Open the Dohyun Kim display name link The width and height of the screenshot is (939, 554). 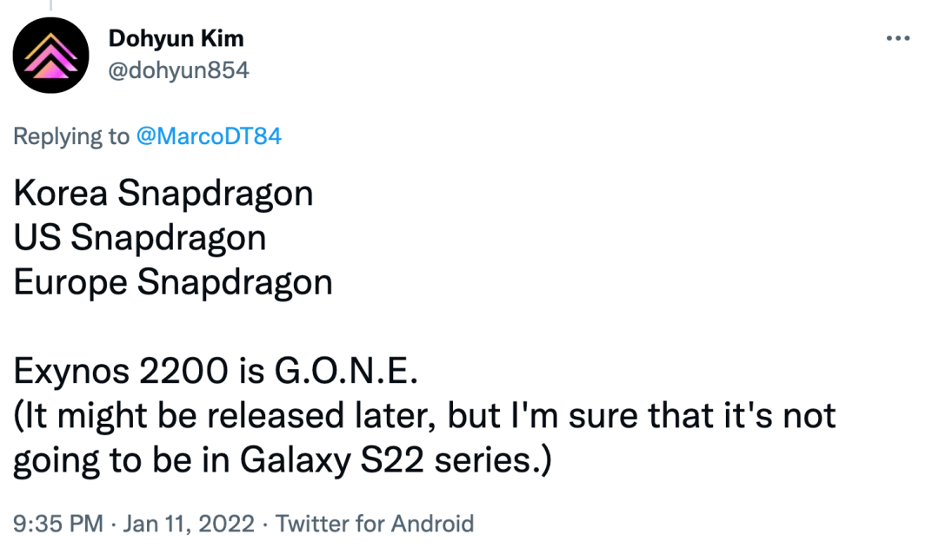(x=176, y=38)
